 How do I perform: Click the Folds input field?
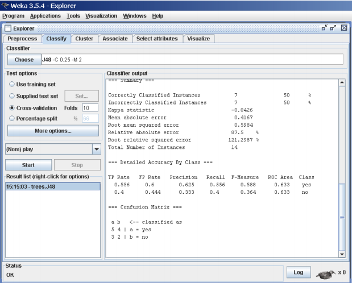(90, 108)
